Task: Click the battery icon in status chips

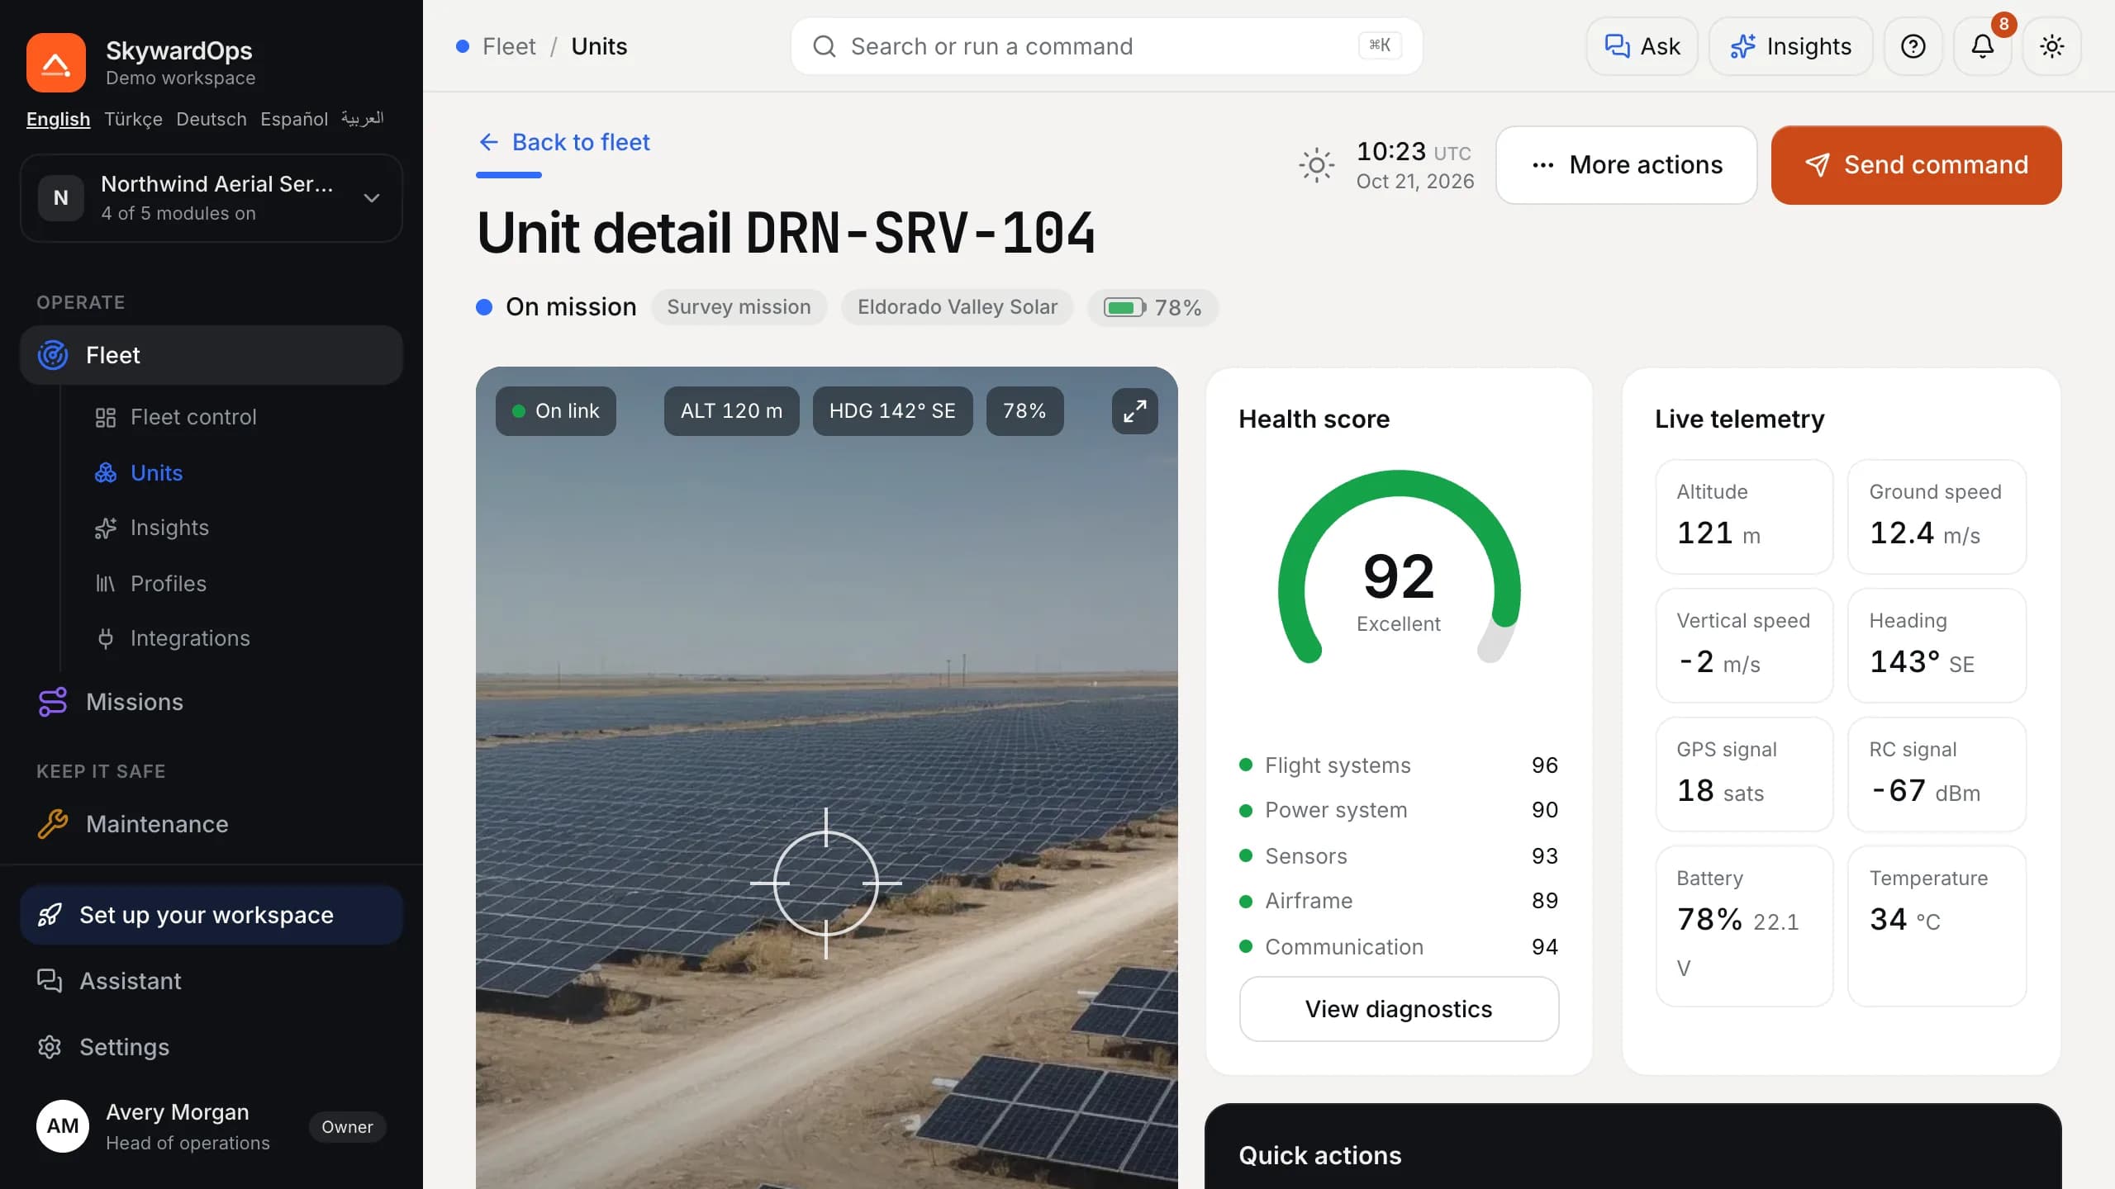Action: pyautogui.click(x=1124, y=308)
